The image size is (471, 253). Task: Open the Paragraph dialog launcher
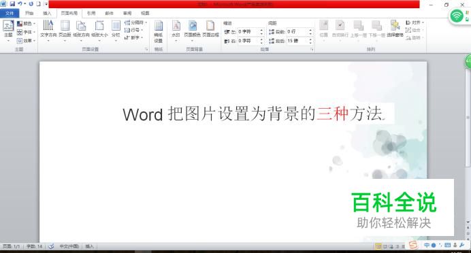click(x=312, y=50)
